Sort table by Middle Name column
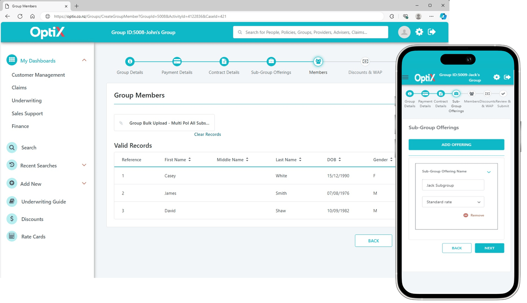The image size is (527, 303). (x=247, y=160)
